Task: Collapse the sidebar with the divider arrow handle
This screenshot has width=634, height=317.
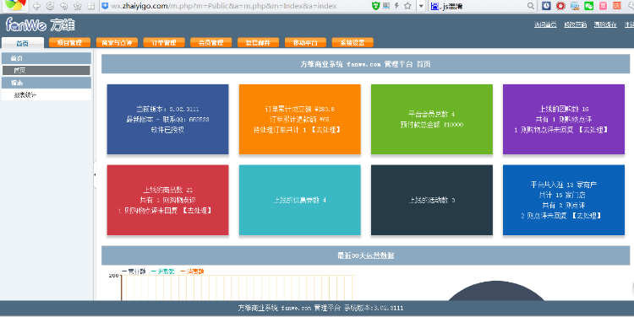Action: (x=95, y=175)
